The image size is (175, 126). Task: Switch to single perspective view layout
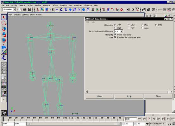tap(4, 65)
